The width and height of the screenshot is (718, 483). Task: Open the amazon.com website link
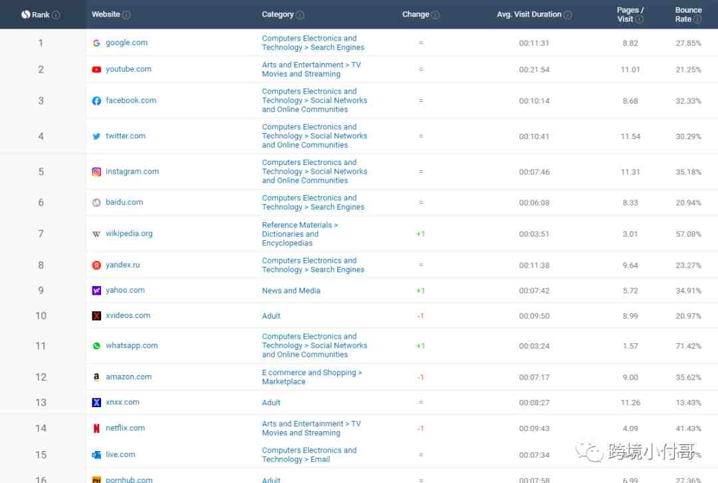pos(129,377)
